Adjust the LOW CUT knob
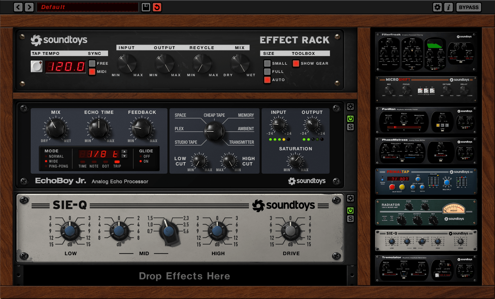Image resolution: width=495 pixels, height=299 pixels. [x=199, y=161]
